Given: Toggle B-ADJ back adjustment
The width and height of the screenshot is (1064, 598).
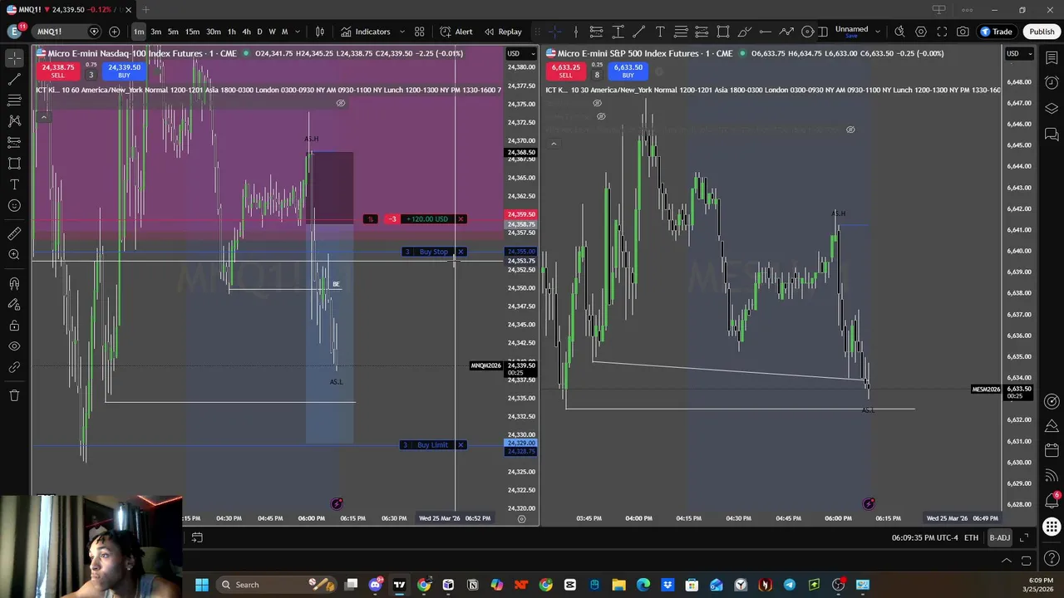Looking at the screenshot, I should [x=999, y=538].
